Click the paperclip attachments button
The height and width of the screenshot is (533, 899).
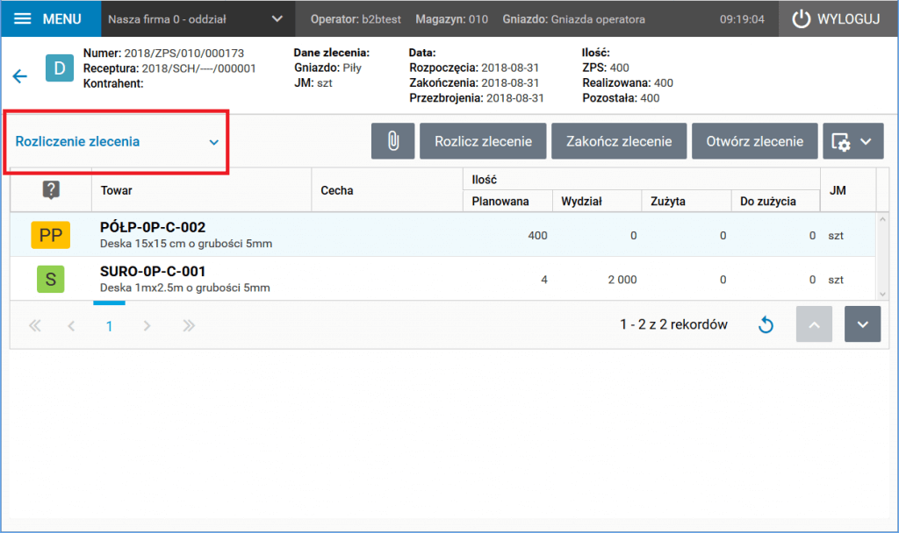(392, 141)
